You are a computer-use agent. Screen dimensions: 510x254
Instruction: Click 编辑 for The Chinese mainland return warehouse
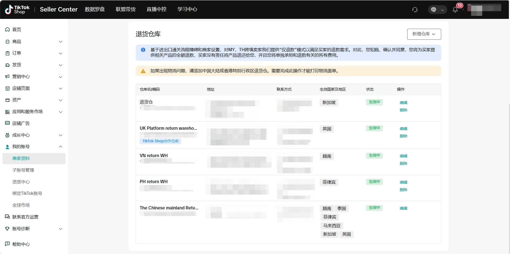403,208
